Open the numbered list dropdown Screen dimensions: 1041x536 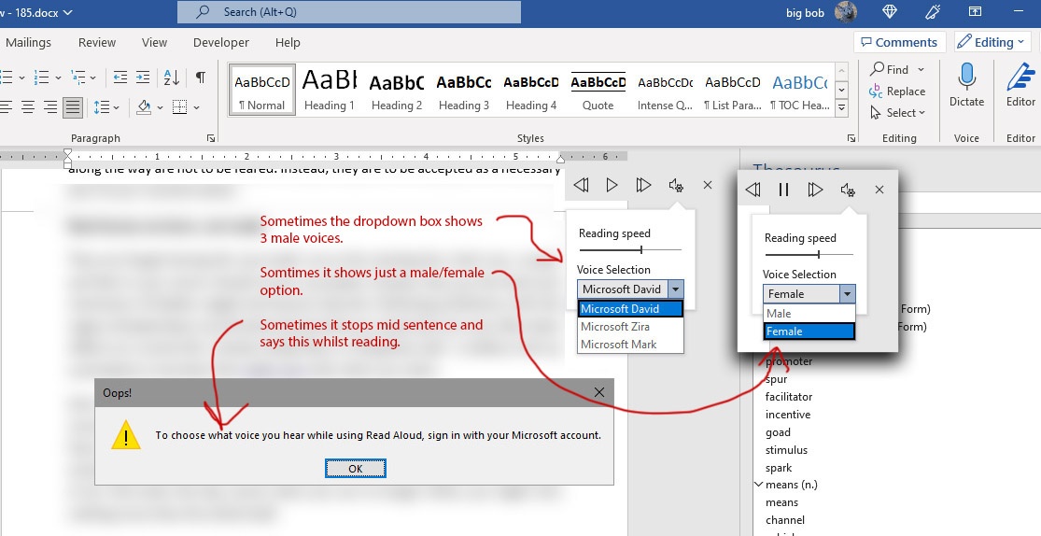[x=58, y=78]
